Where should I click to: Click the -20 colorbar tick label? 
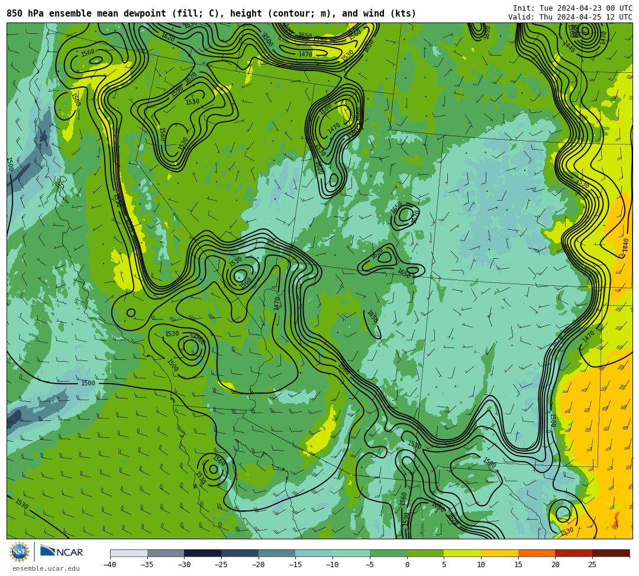click(x=259, y=565)
